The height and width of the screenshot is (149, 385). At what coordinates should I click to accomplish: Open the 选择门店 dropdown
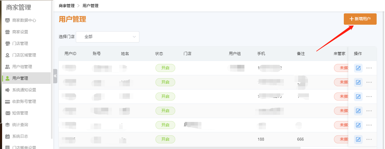click(x=107, y=37)
